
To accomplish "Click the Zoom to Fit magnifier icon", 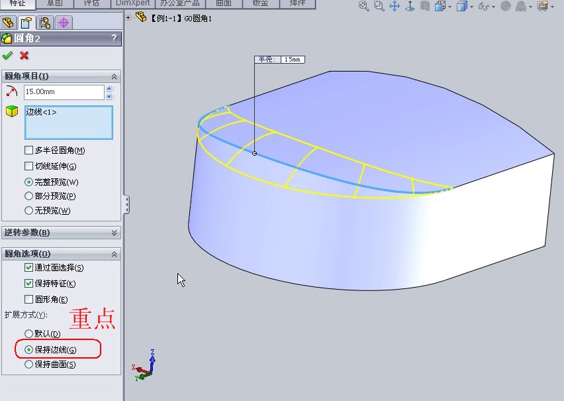I will pos(364,6).
